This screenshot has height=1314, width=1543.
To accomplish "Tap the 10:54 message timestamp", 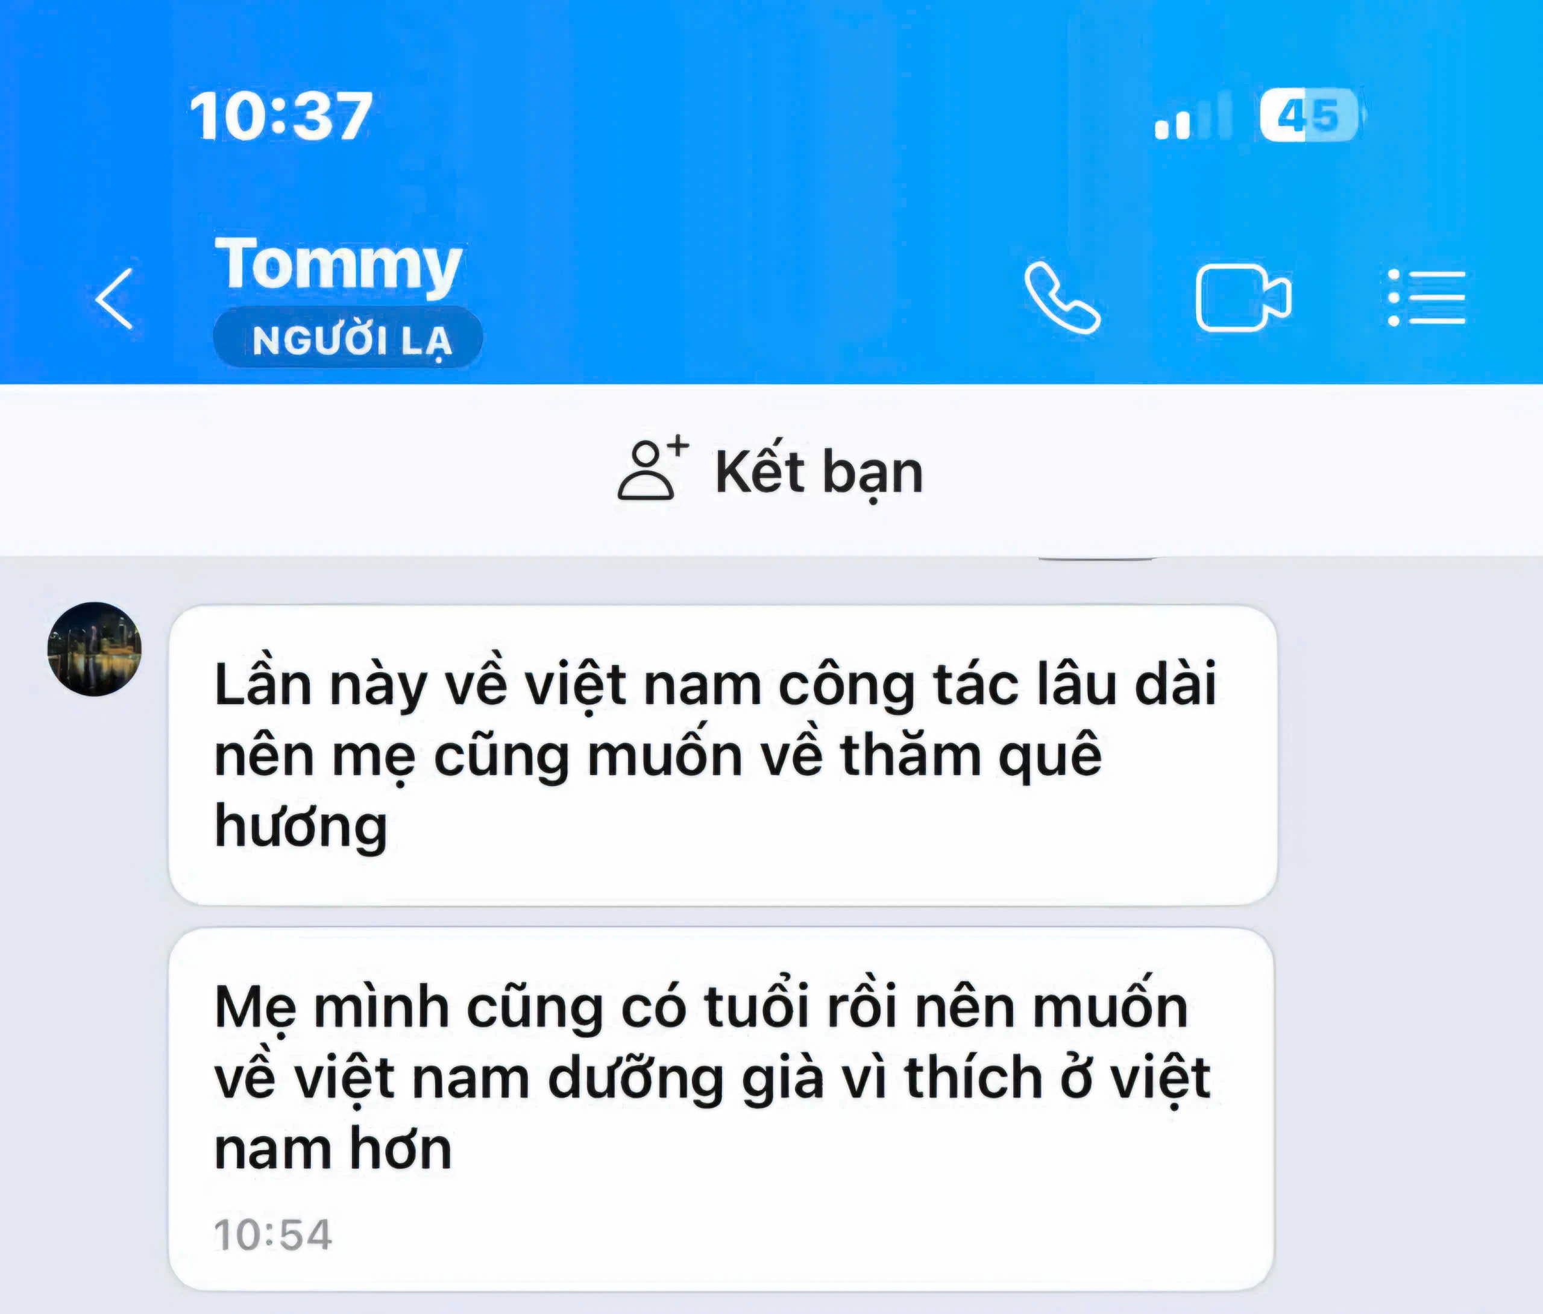I will [x=272, y=1234].
